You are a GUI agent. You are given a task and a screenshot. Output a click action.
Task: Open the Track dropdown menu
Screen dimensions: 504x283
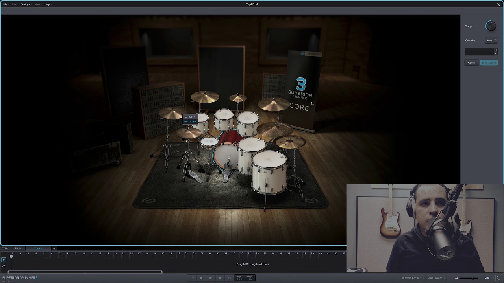pos(6,248)
